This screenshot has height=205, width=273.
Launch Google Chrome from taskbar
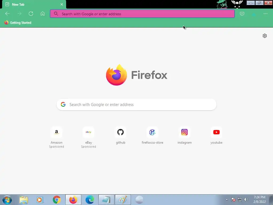click(57, 200)
